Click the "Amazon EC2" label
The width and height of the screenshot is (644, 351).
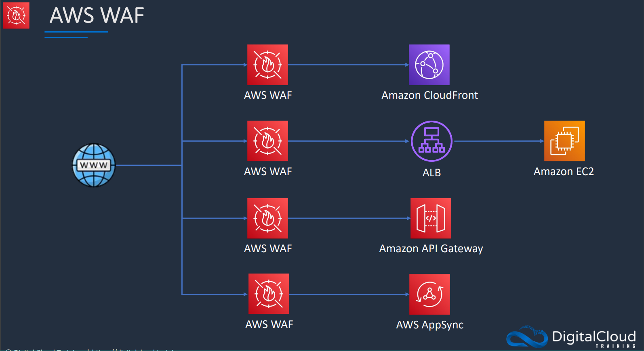564,171
